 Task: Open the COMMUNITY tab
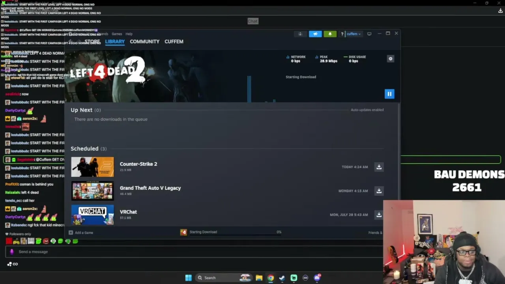(144, 41)
